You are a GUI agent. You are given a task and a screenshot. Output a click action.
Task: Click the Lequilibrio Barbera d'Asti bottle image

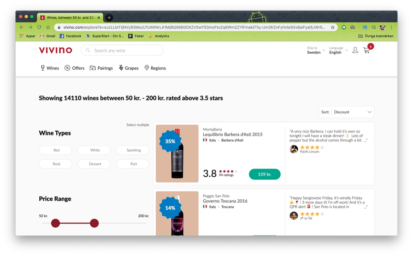click(x=177, y=154)
